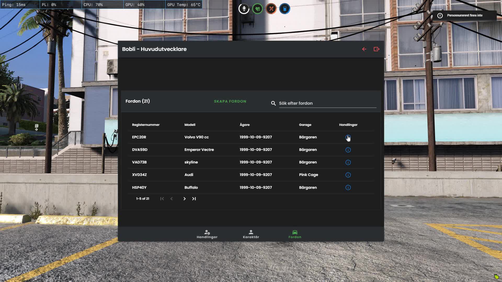
Task: Click the red back arrow icon
Action: click(364, 49)
